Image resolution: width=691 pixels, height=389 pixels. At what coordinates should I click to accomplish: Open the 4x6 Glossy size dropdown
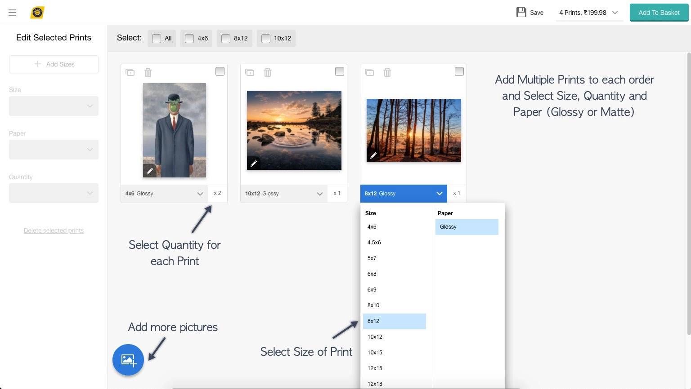coord(164,194)
